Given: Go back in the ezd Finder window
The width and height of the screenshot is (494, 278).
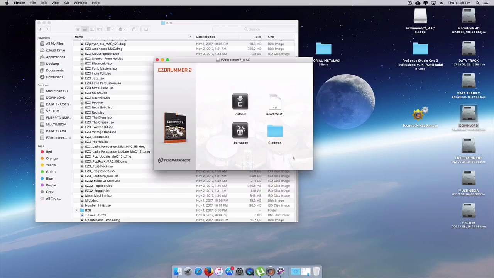Looking at the screenshot, I should (40, 29).
